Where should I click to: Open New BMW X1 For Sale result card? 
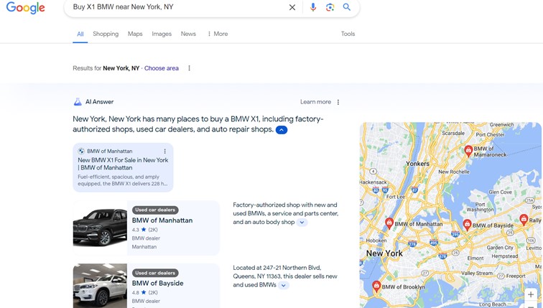click(123, 167)
